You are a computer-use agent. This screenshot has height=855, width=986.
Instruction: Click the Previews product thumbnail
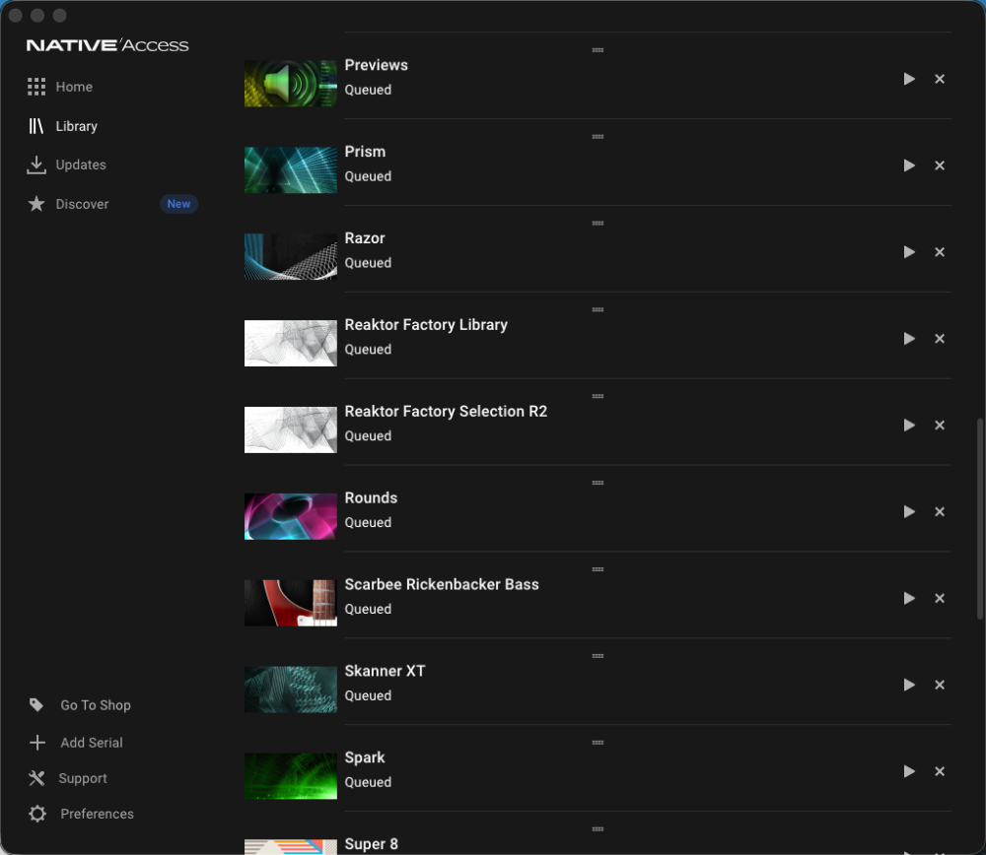(291, 84)
